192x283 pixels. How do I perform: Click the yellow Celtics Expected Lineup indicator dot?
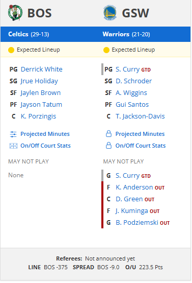[11, 50]
